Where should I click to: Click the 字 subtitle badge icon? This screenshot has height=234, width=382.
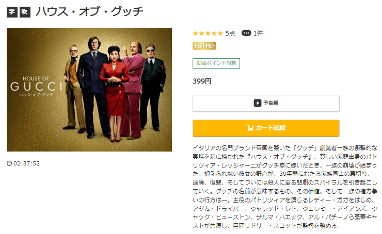(12, 12)
